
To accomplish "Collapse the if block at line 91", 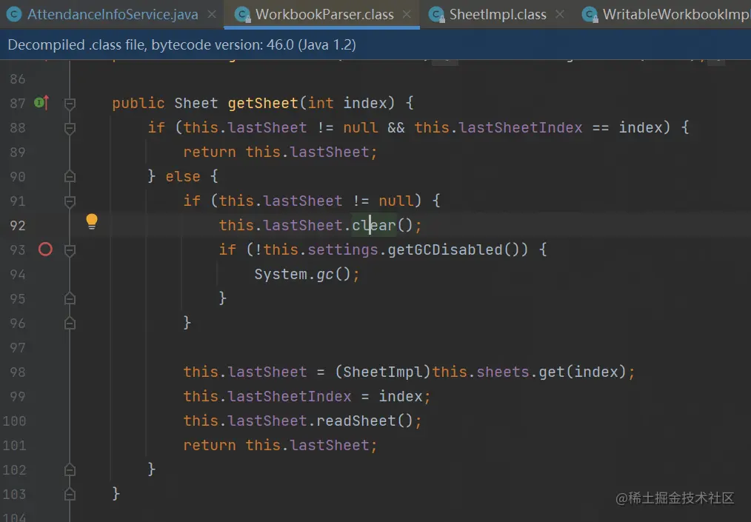I will coord(70,201).
